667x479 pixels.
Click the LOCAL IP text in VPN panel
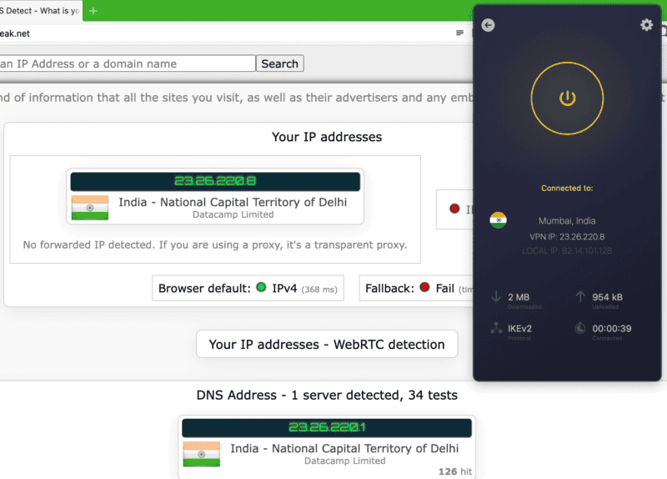click(x=567, y=251)
